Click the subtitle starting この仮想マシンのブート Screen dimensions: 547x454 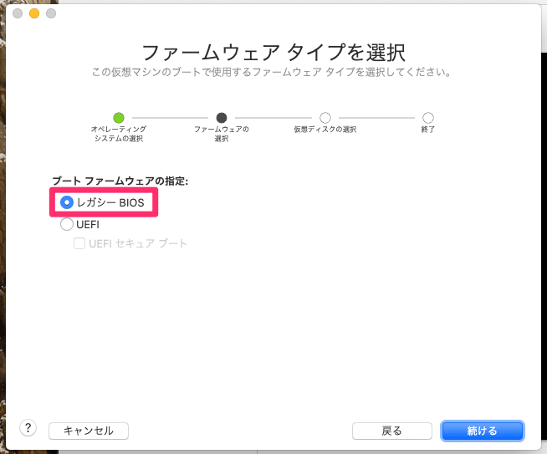(x=271, y=72)
